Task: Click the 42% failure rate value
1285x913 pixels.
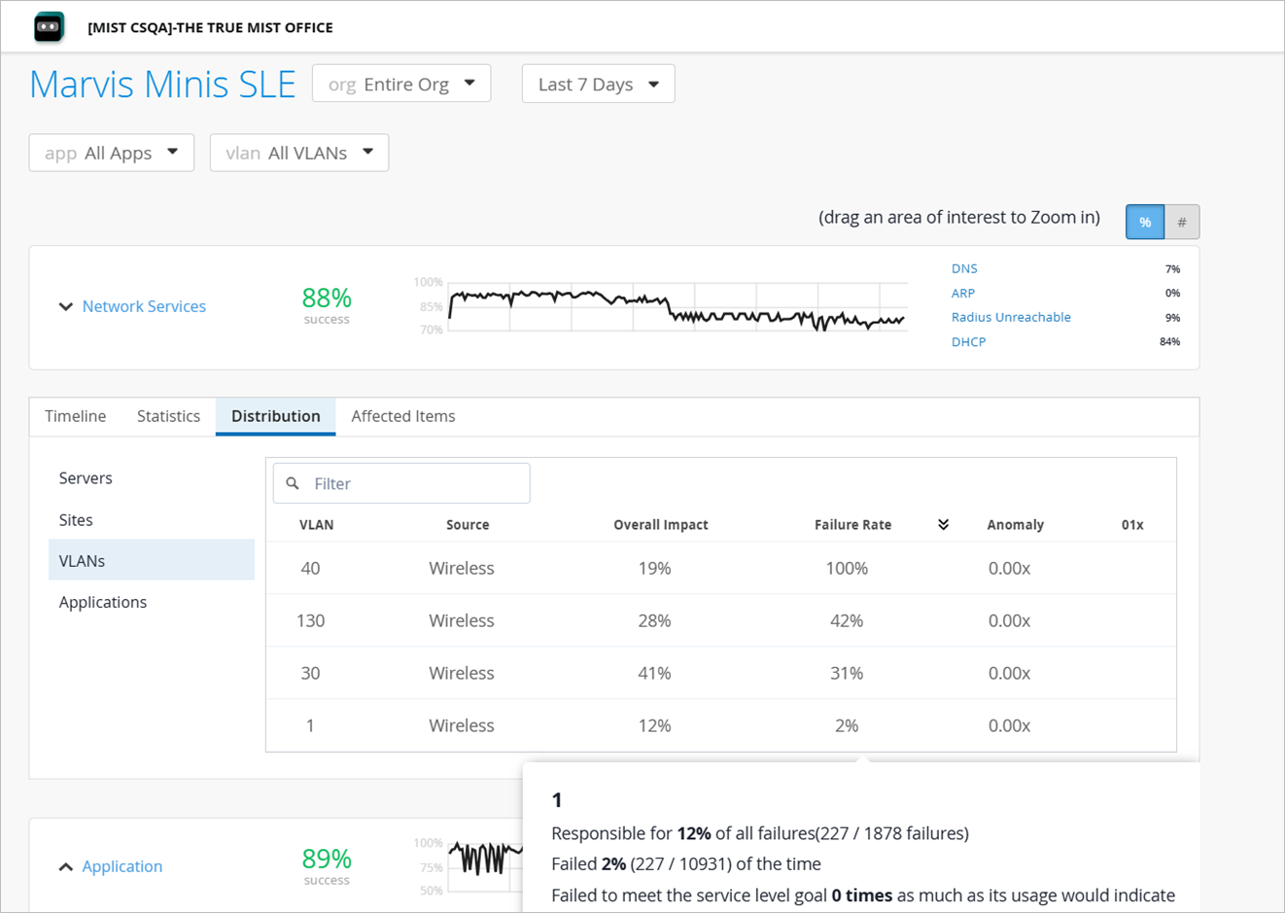Action: pyautogui.click(x=847, y=620)
